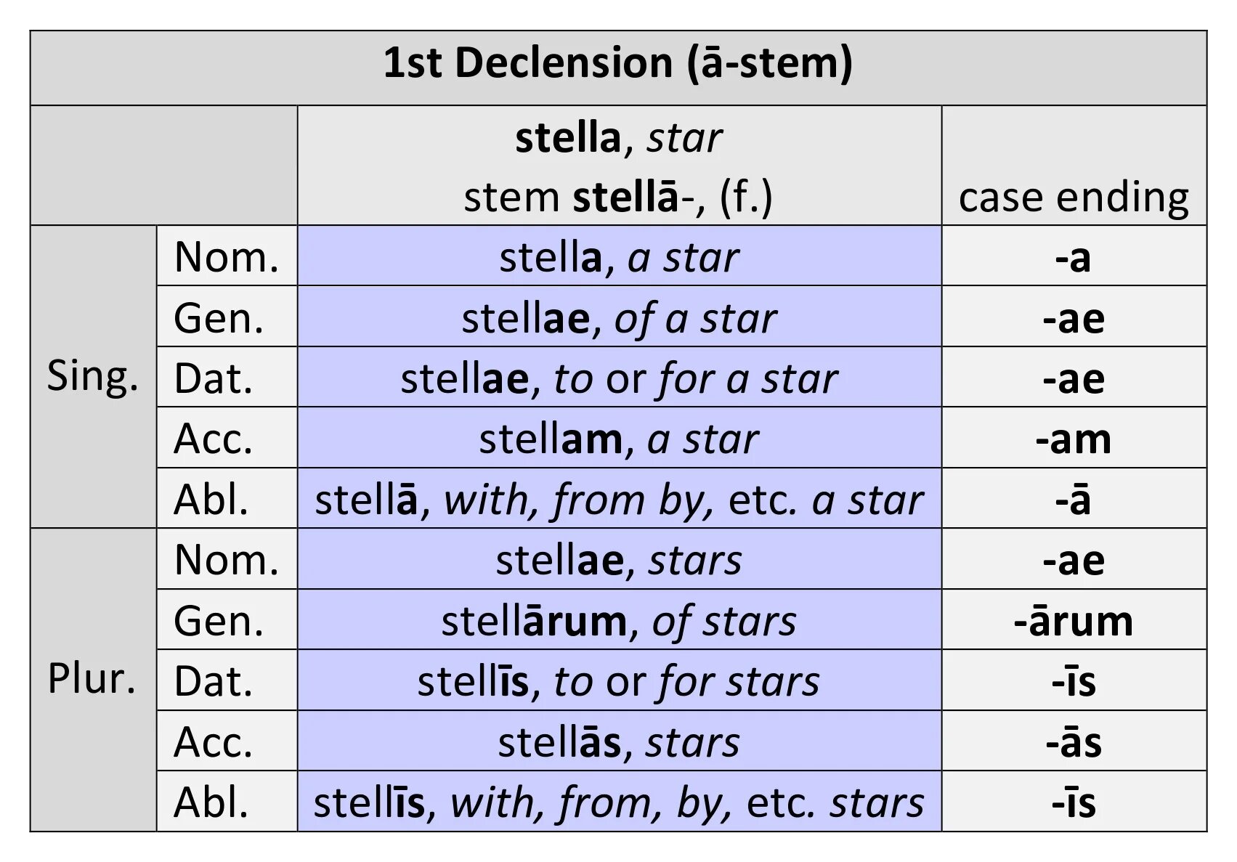Click the 'Sing.' row group label

click(x=92, y=377)
